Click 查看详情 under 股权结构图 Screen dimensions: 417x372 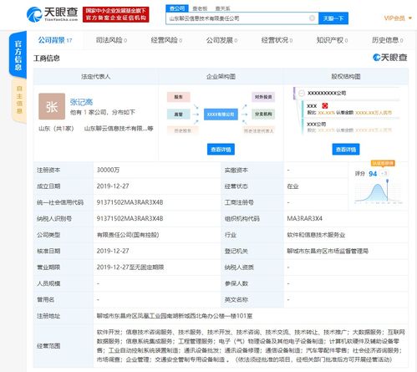click(346, 150)
